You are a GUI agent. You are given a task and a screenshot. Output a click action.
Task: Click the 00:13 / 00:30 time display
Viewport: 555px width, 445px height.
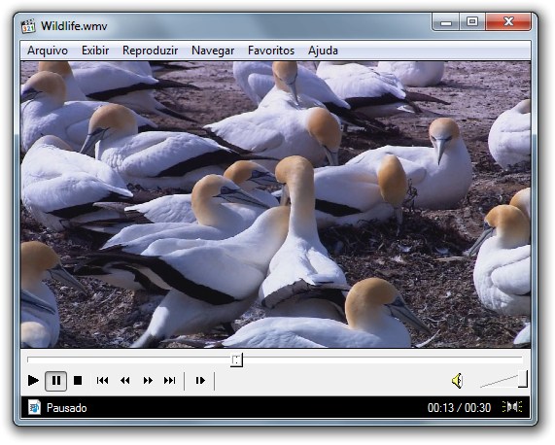tap(459, 408)
